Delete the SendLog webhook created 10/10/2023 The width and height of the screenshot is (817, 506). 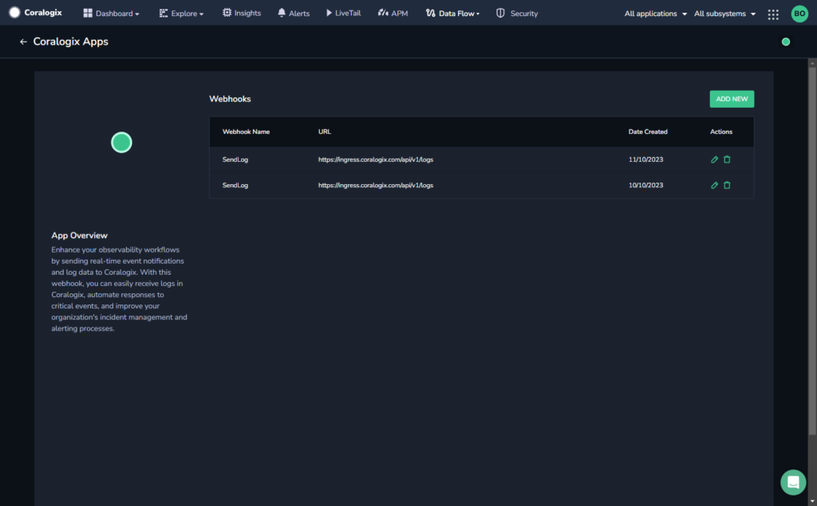point(727,185)
